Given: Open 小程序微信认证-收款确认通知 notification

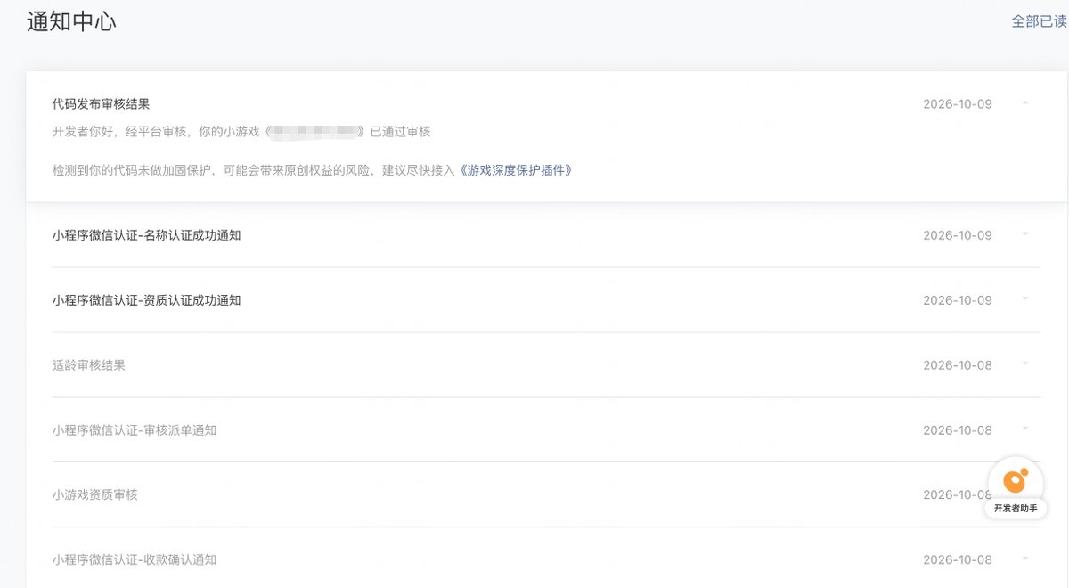Looking at the screenshot, I should [135, 559].
